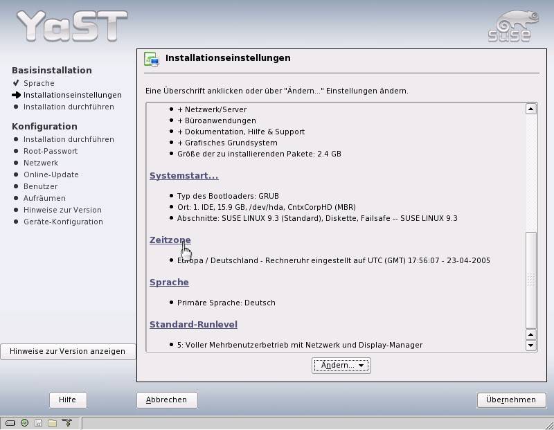Click Installation durchführen under Basisinstallation
This screenshot has width=554, height=430.
pyautogui.click(x=69, y=107)
